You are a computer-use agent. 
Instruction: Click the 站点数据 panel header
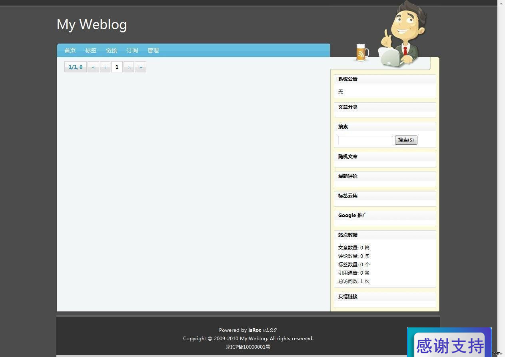[x=385, y=235]
